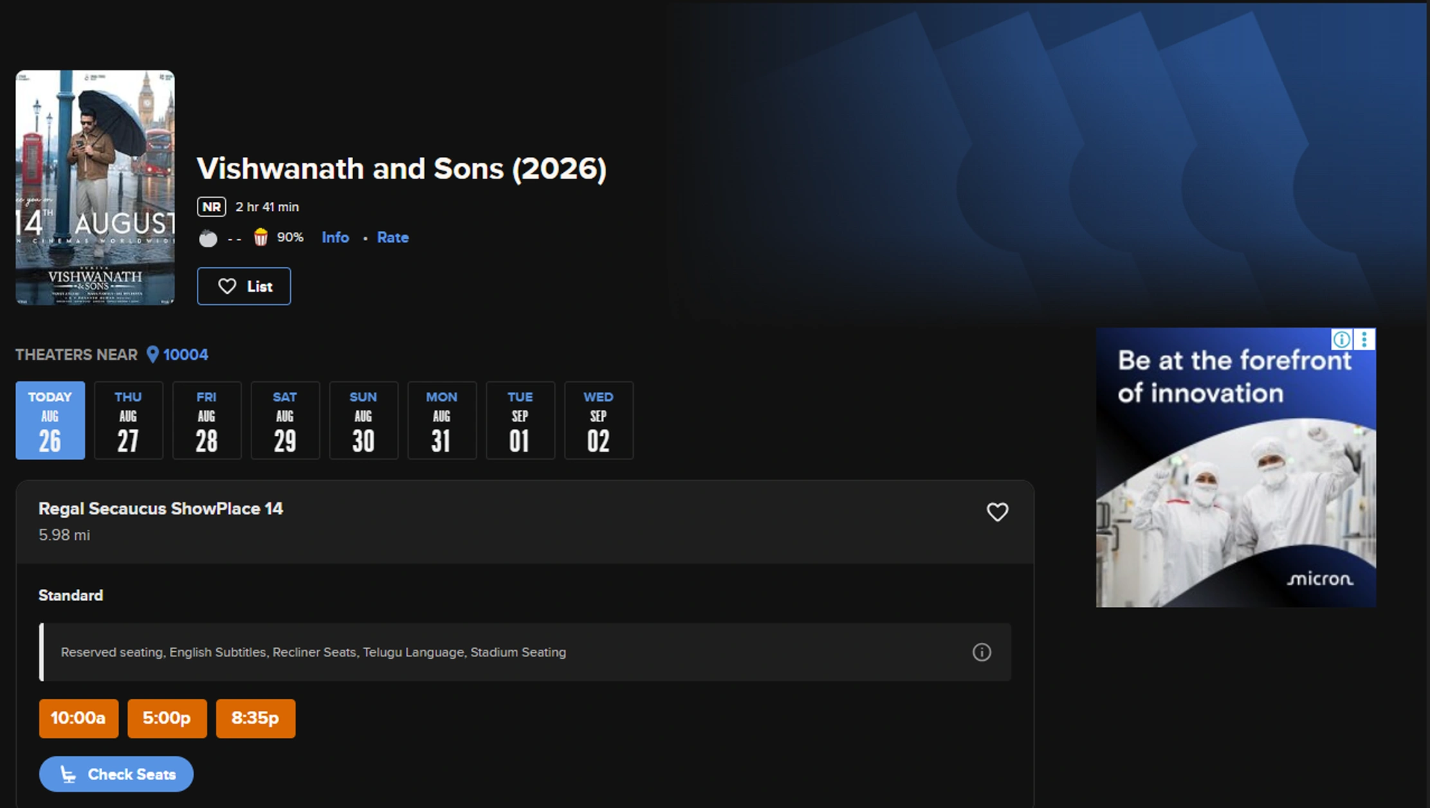
Task: Favorite Regal Secaucus ShowPlace 14 with heart icon
Action: pos(997,512)
